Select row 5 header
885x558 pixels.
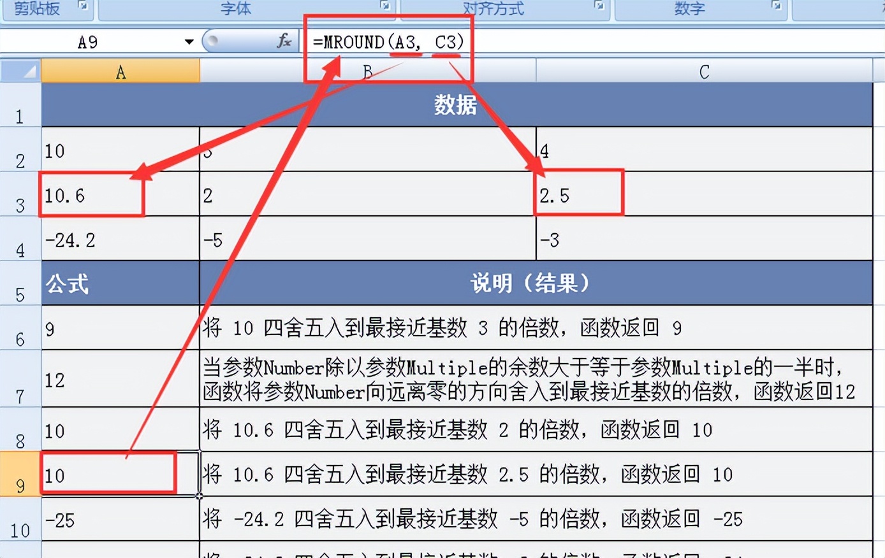coord(20,283)
